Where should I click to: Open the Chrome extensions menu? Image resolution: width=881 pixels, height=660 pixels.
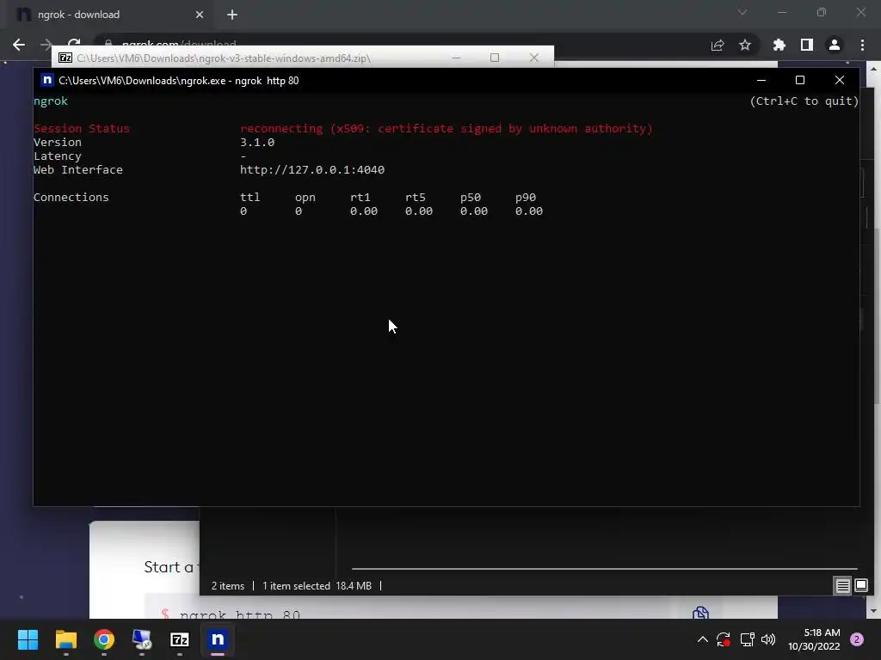[x=779, y=45]
